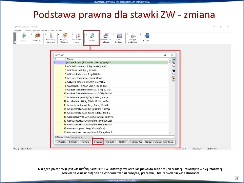Image resolution: width=244 pixels, height=183 pixels.
Task: Select row Acidum folicum Richter 5 mg
Action: [111, 89]
